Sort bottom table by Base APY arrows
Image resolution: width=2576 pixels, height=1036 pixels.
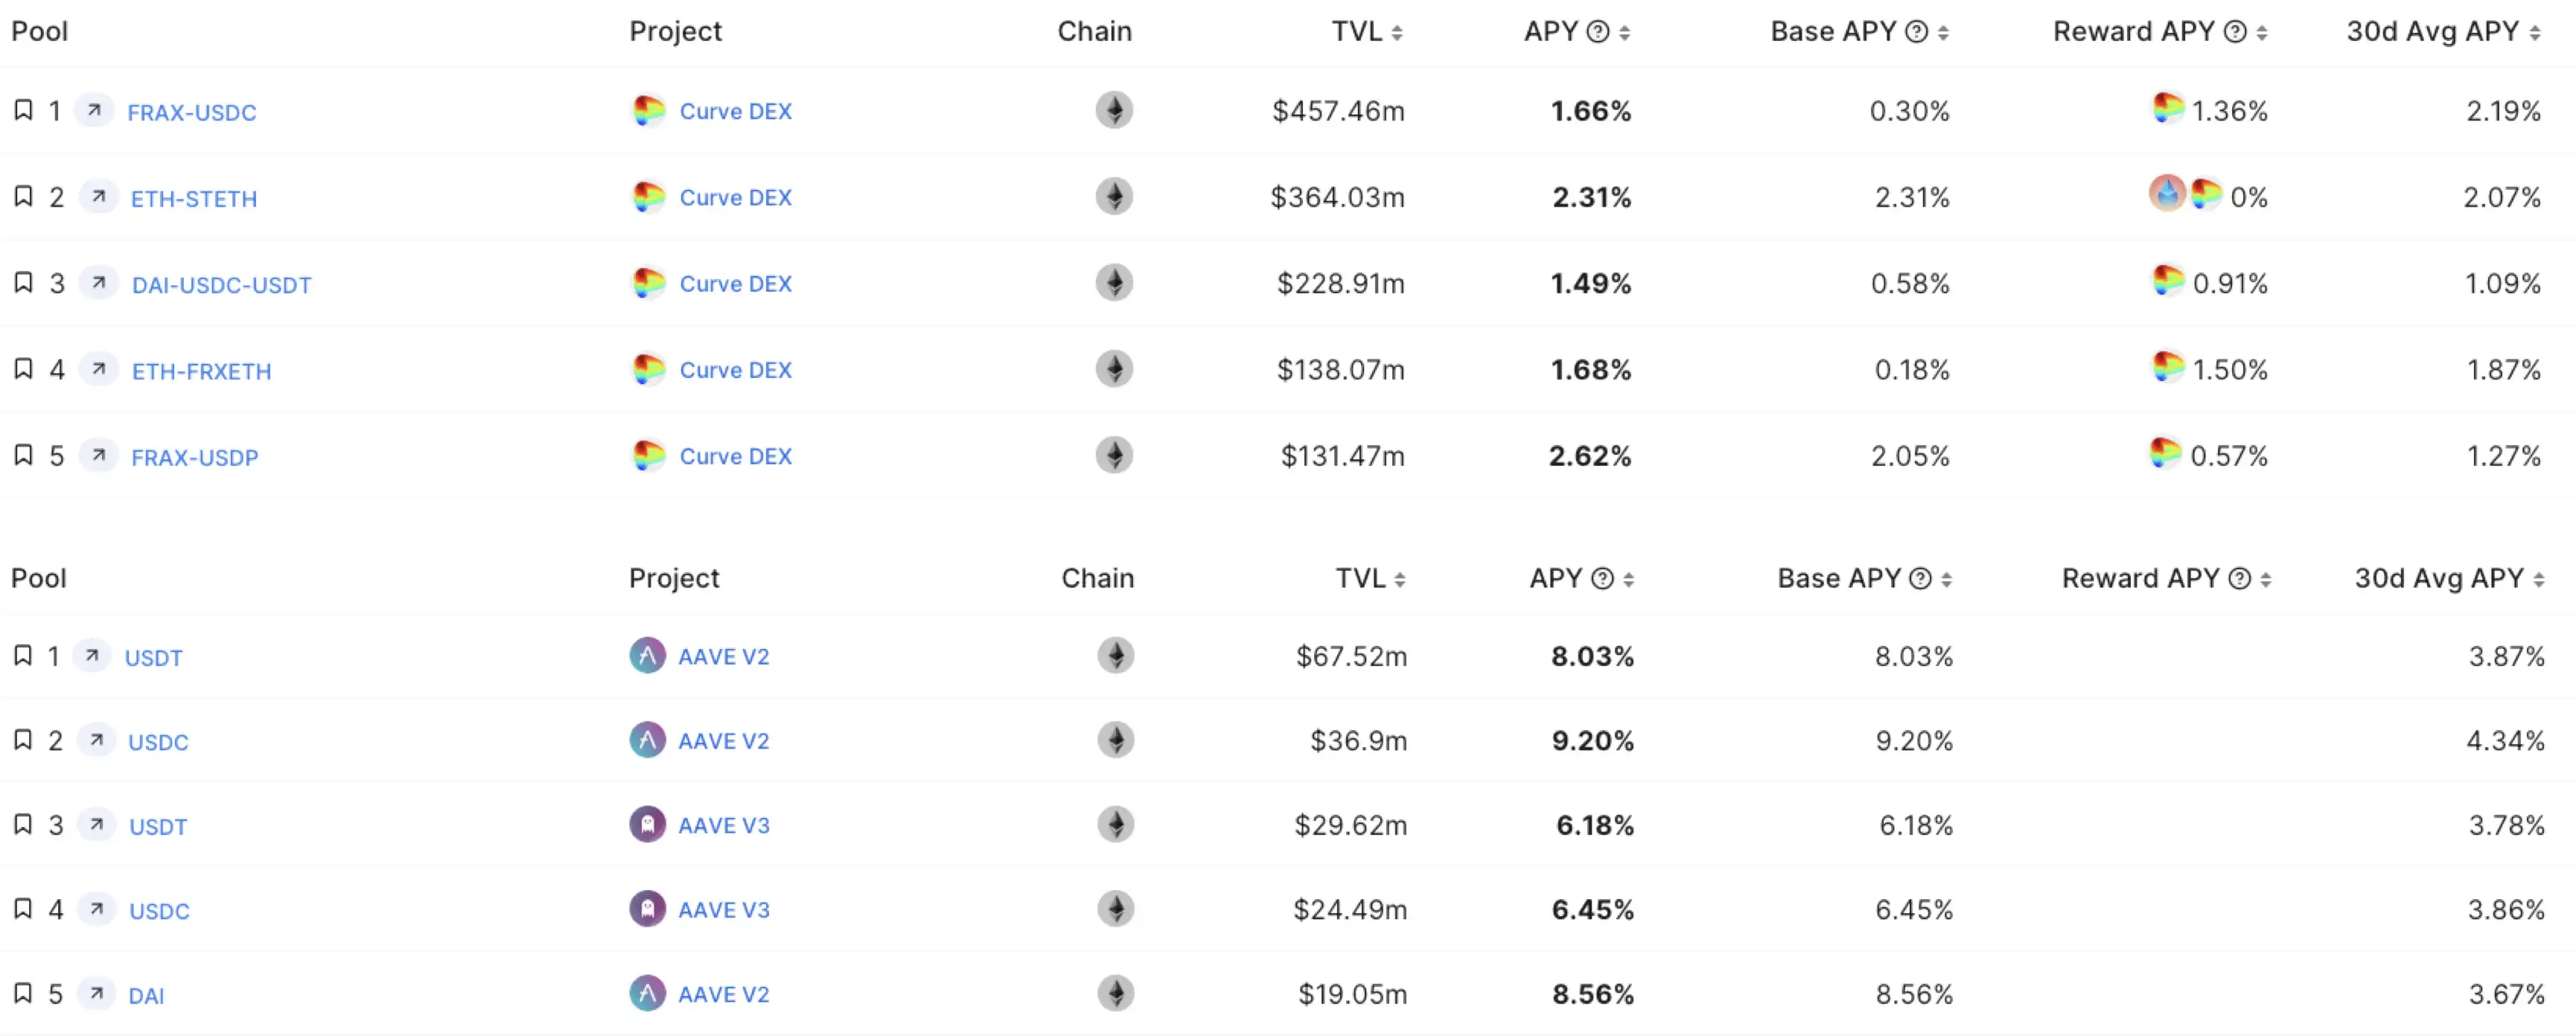pos(1946,580)
